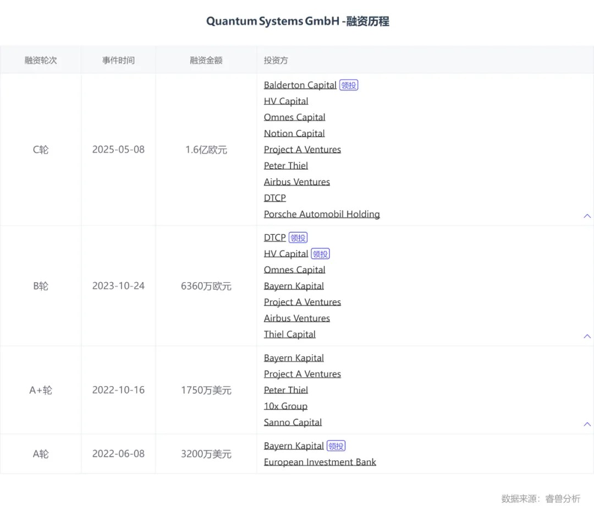Open Porsche Automobil Holding link

tap(322, 214)
